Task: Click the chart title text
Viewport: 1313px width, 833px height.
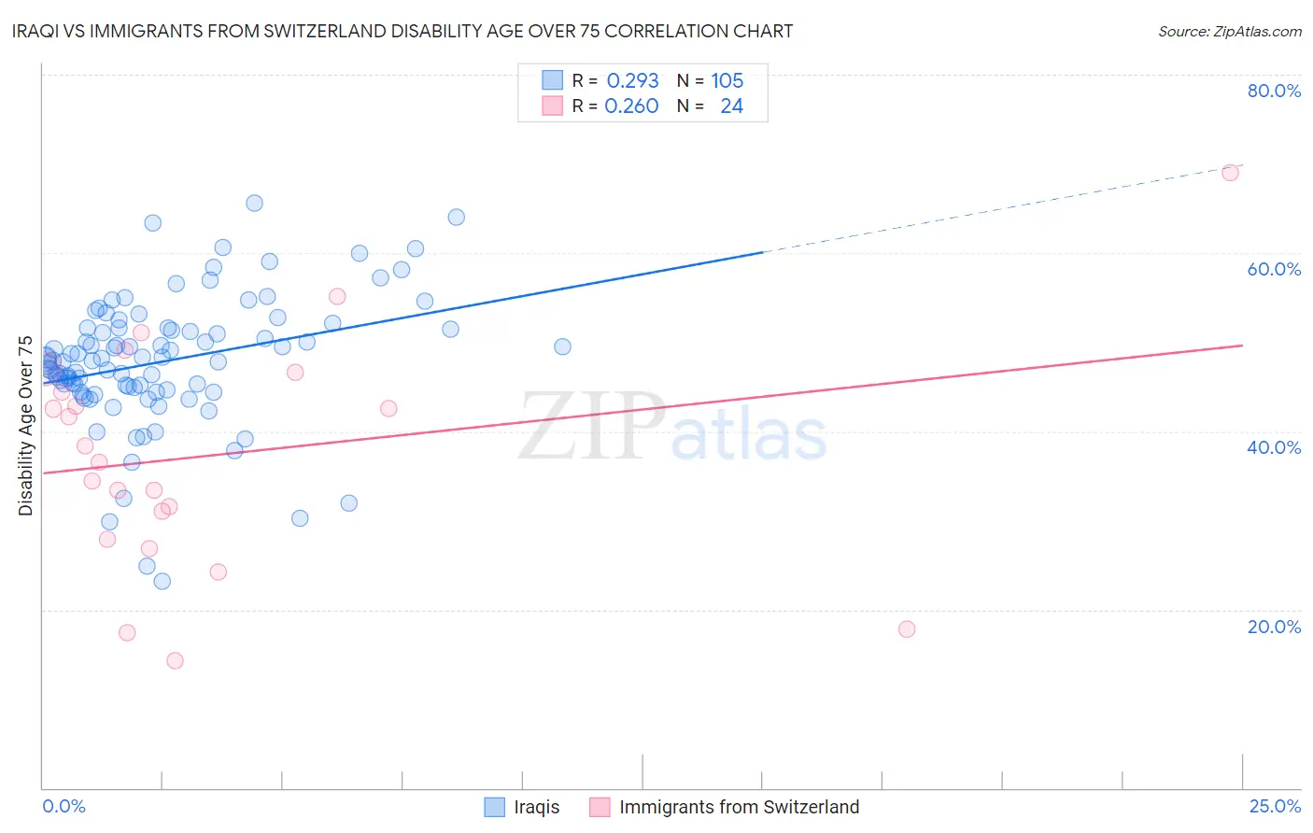Action: tap(402, 31)
